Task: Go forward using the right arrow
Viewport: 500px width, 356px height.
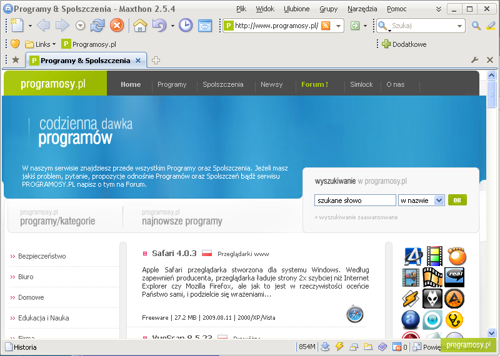Action: click(x=62, y=26)
